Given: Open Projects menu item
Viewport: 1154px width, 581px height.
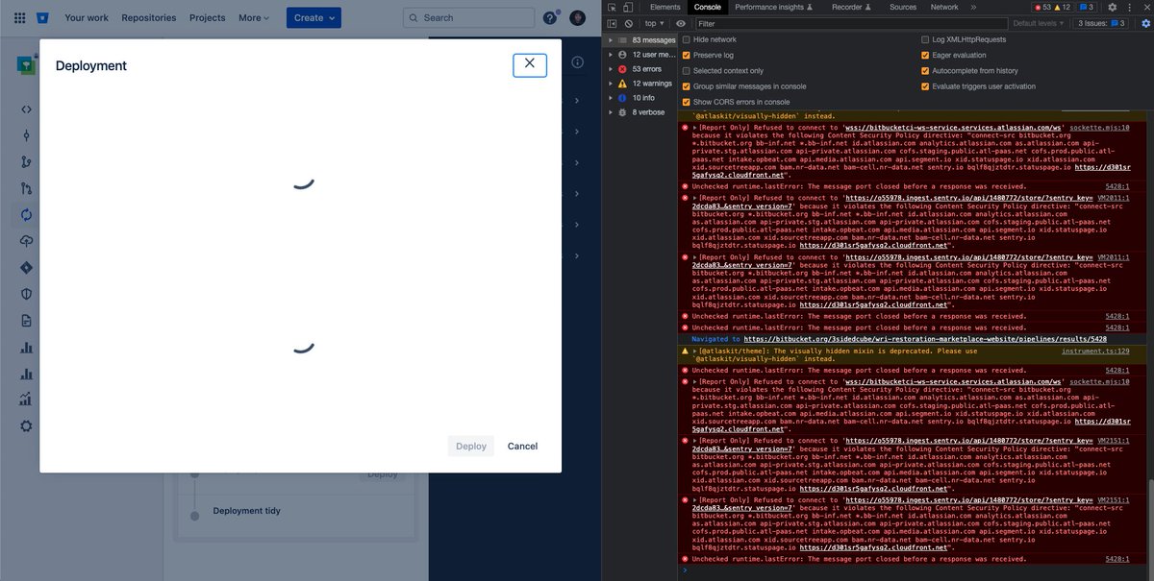Looking at the screenshot, I should point(208,17).
